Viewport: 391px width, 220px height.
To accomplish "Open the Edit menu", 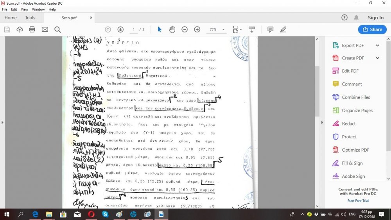I will pyautogui.click(x=14, y=9).
